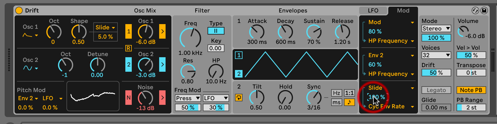Screen dimensions: 497x124
Task: Toggle the cycling envelope loop icon
Action: pos(239,98)
